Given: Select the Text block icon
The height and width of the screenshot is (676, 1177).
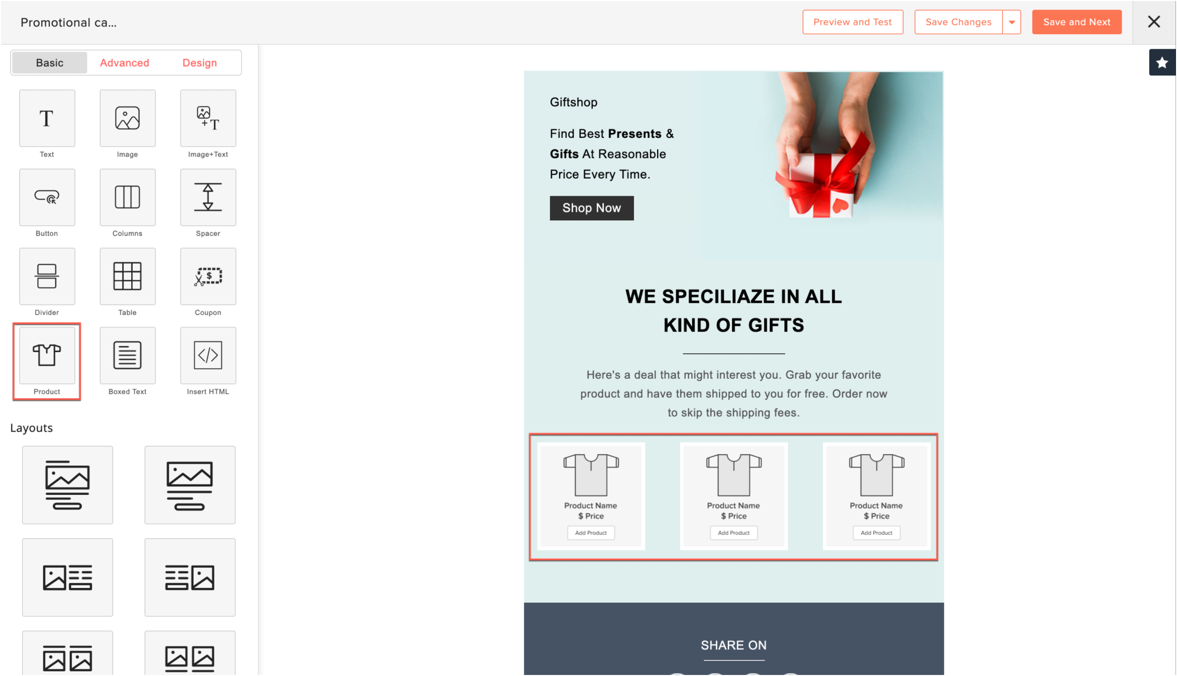Looking at the screenshot, I should click(47, 118).
